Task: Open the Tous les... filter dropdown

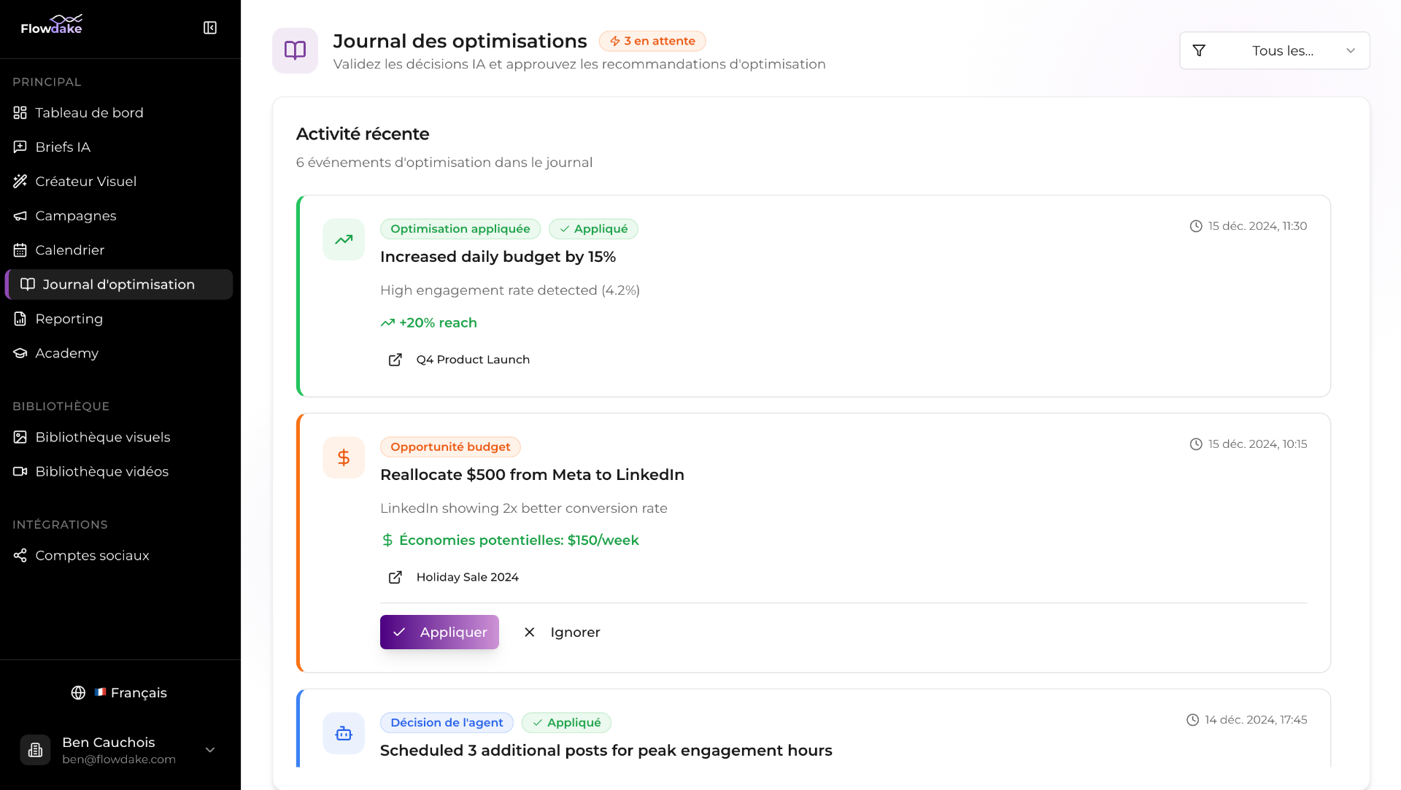Action: 1274,50
